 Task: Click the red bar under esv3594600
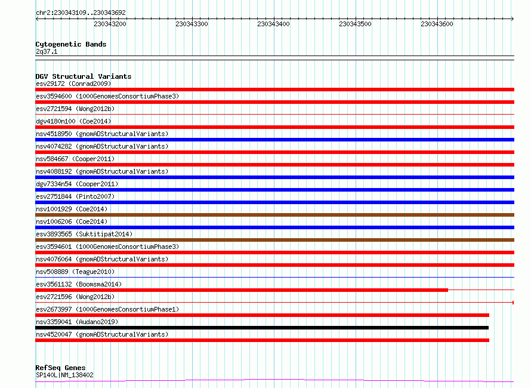(274, 102)
